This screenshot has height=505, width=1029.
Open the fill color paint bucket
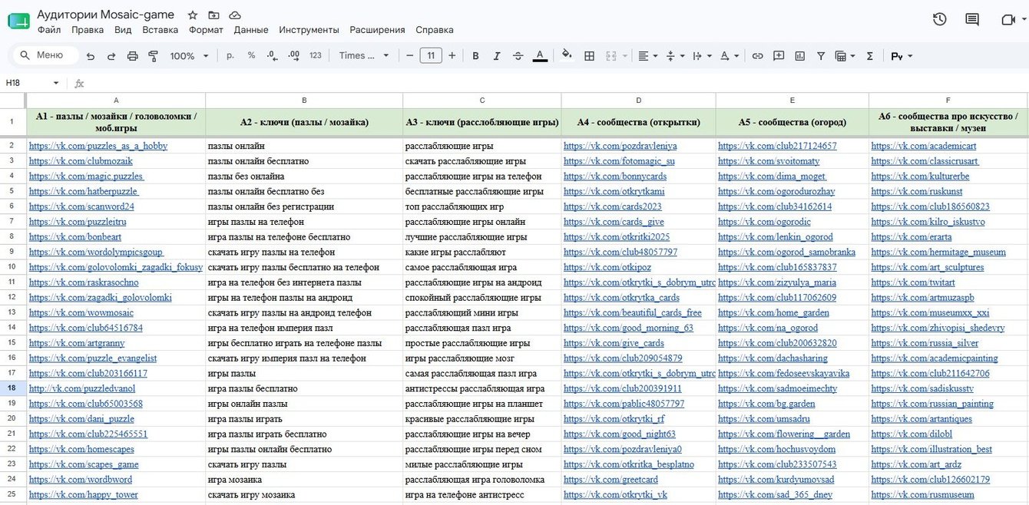567,55
